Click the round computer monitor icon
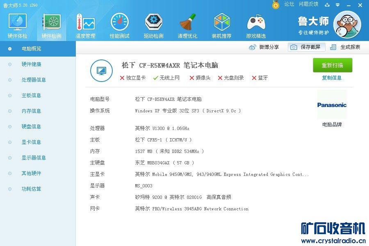This screenshot has width=369, height=246. click(101, 71)
